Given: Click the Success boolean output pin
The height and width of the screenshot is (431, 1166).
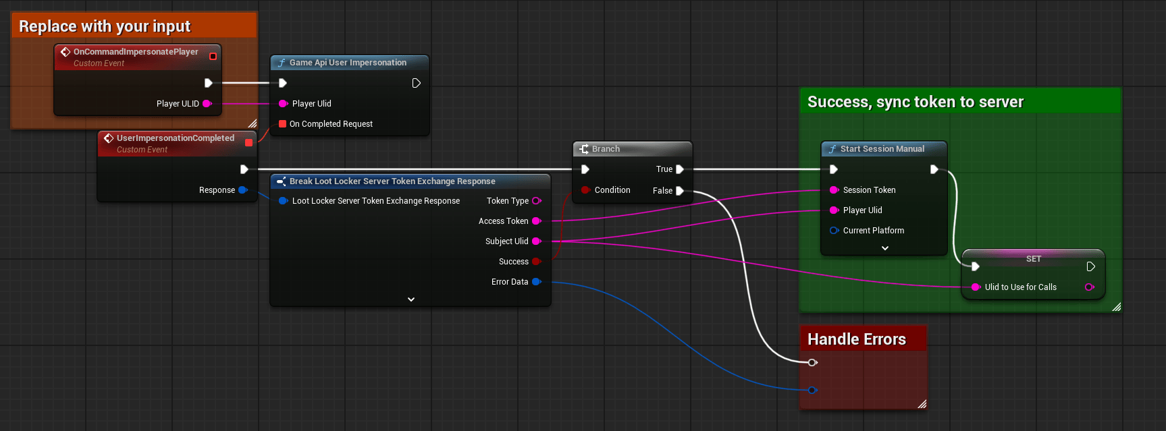Looking at the screenshot, I should pyautogui.click(x=537, y=262).
